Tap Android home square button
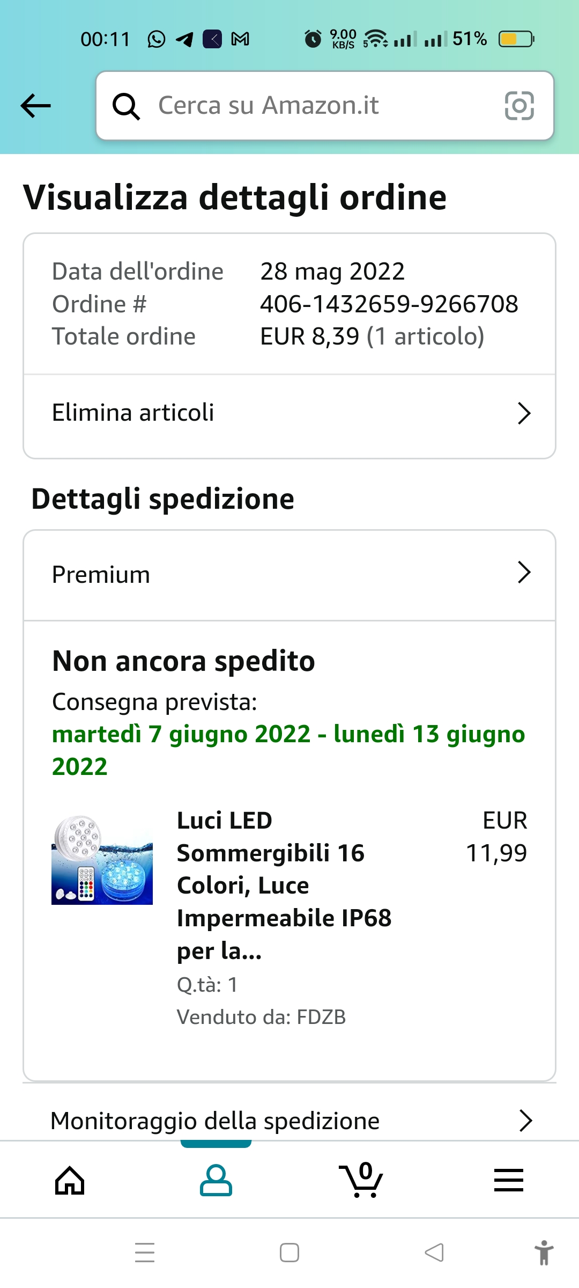 point(289,1253)
